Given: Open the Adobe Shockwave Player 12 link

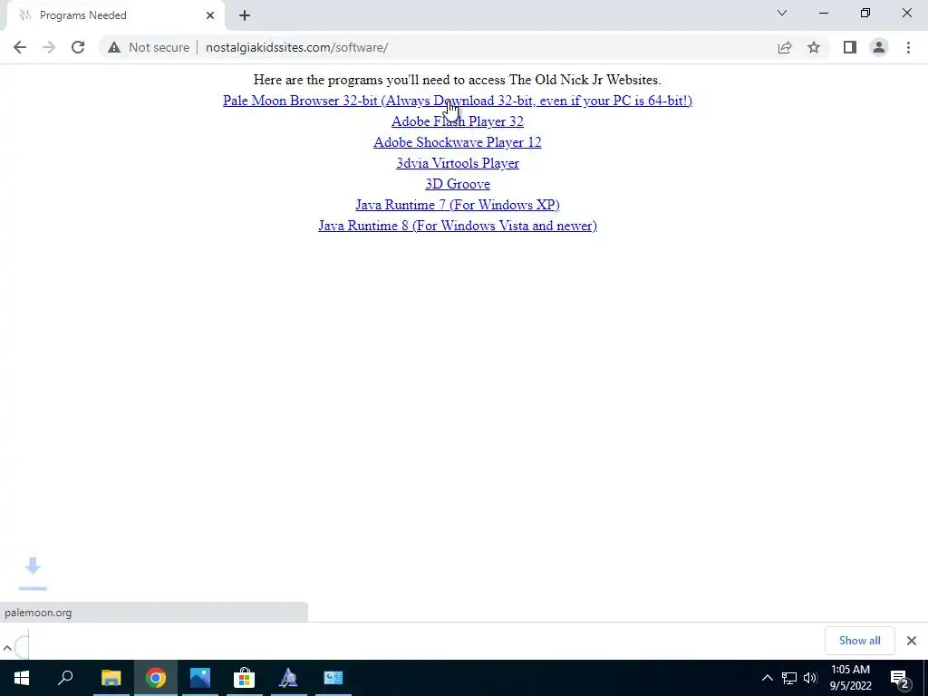Looking at the screenshot, I should coord(458,142).
